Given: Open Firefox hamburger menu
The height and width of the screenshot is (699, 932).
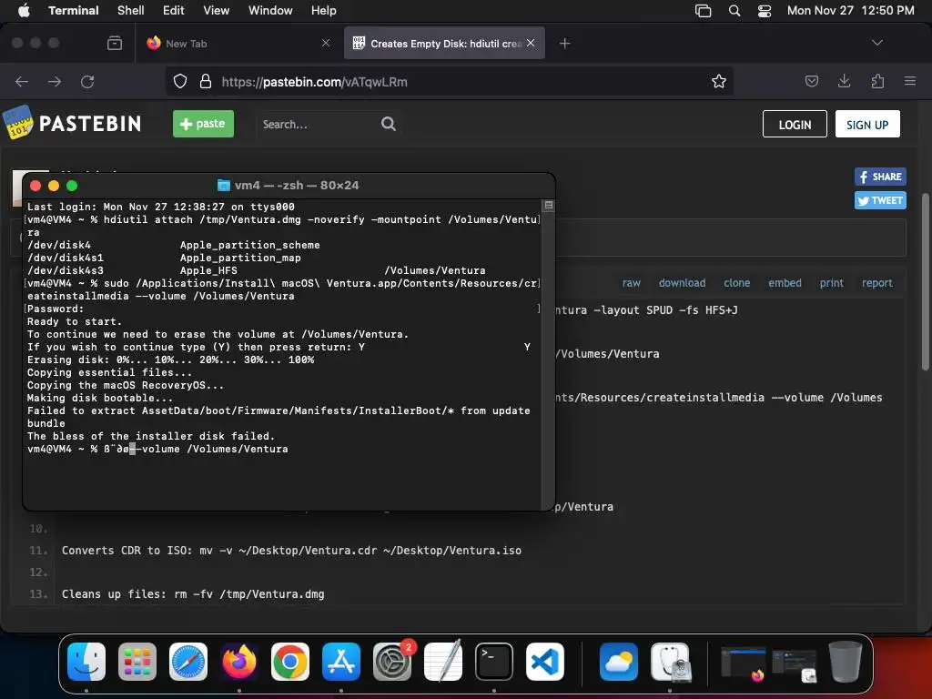Looking at the screenshot, I should point(909,81).
